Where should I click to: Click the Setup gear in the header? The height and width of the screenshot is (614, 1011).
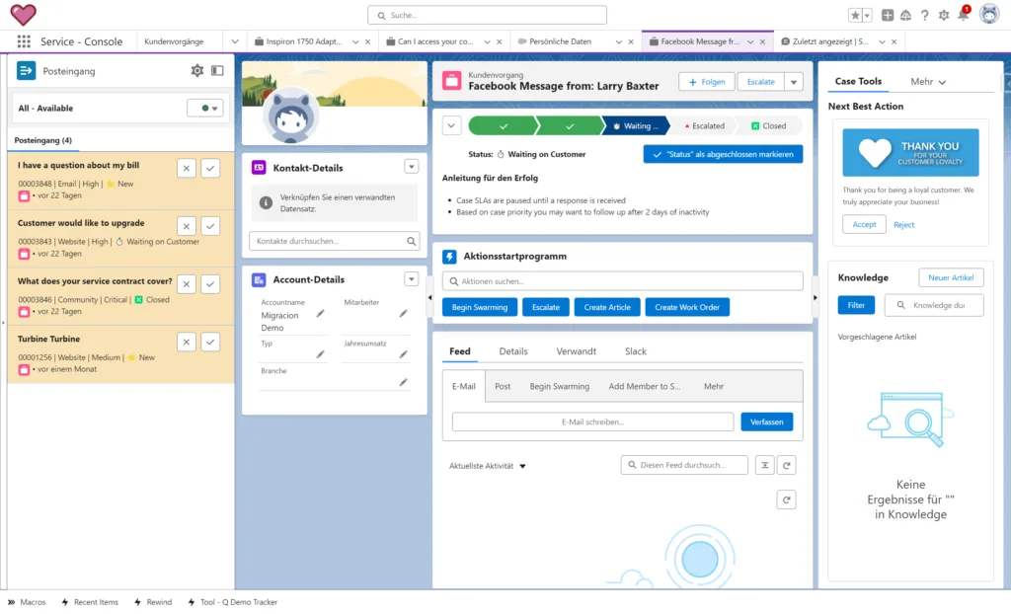944,15
